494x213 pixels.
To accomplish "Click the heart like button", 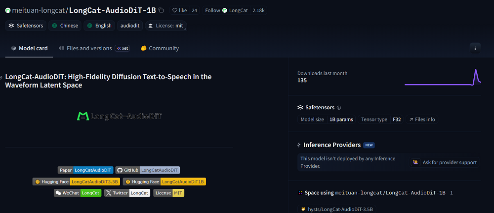I will click(180, 10).
